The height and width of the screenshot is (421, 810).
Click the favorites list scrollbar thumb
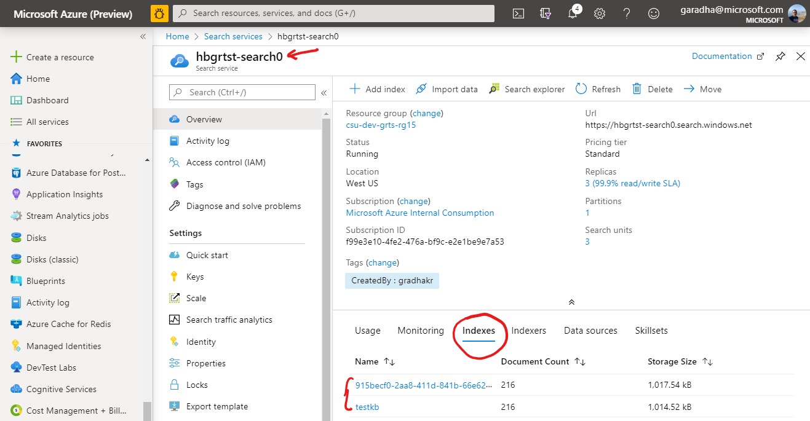pos(146,411)
